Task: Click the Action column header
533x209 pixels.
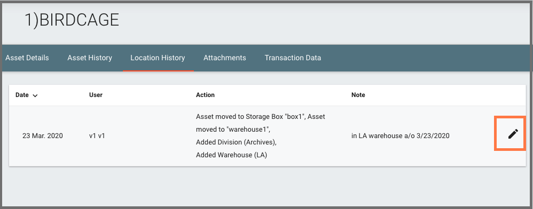Action: tap(205, 95)
